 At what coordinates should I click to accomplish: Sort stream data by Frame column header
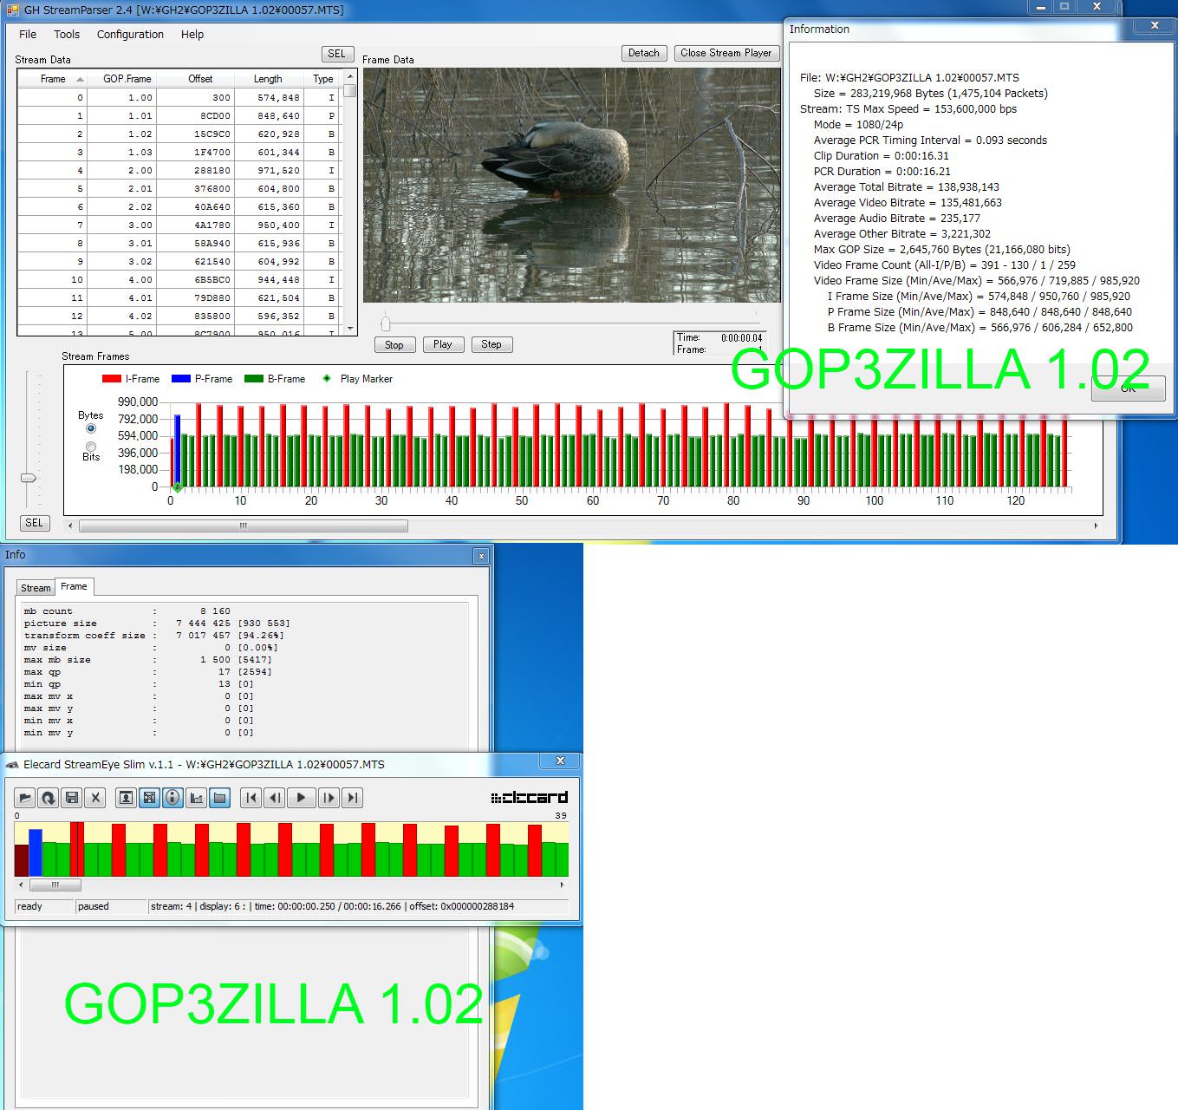tap(53, 79)
